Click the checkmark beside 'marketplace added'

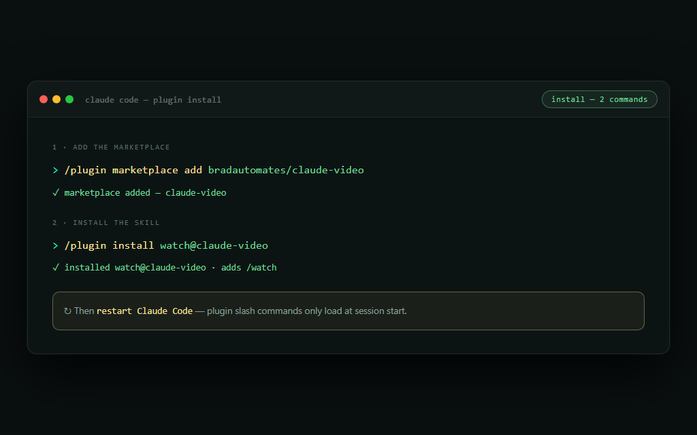(56, 192)
